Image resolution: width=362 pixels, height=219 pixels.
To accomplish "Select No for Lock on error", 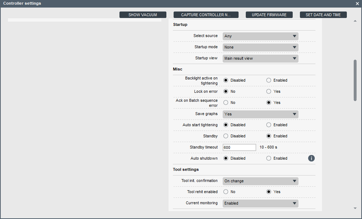I will coord(226,91).
